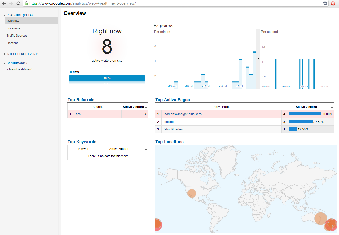Click the blue 100% new visitors bar

pos(107,78)
